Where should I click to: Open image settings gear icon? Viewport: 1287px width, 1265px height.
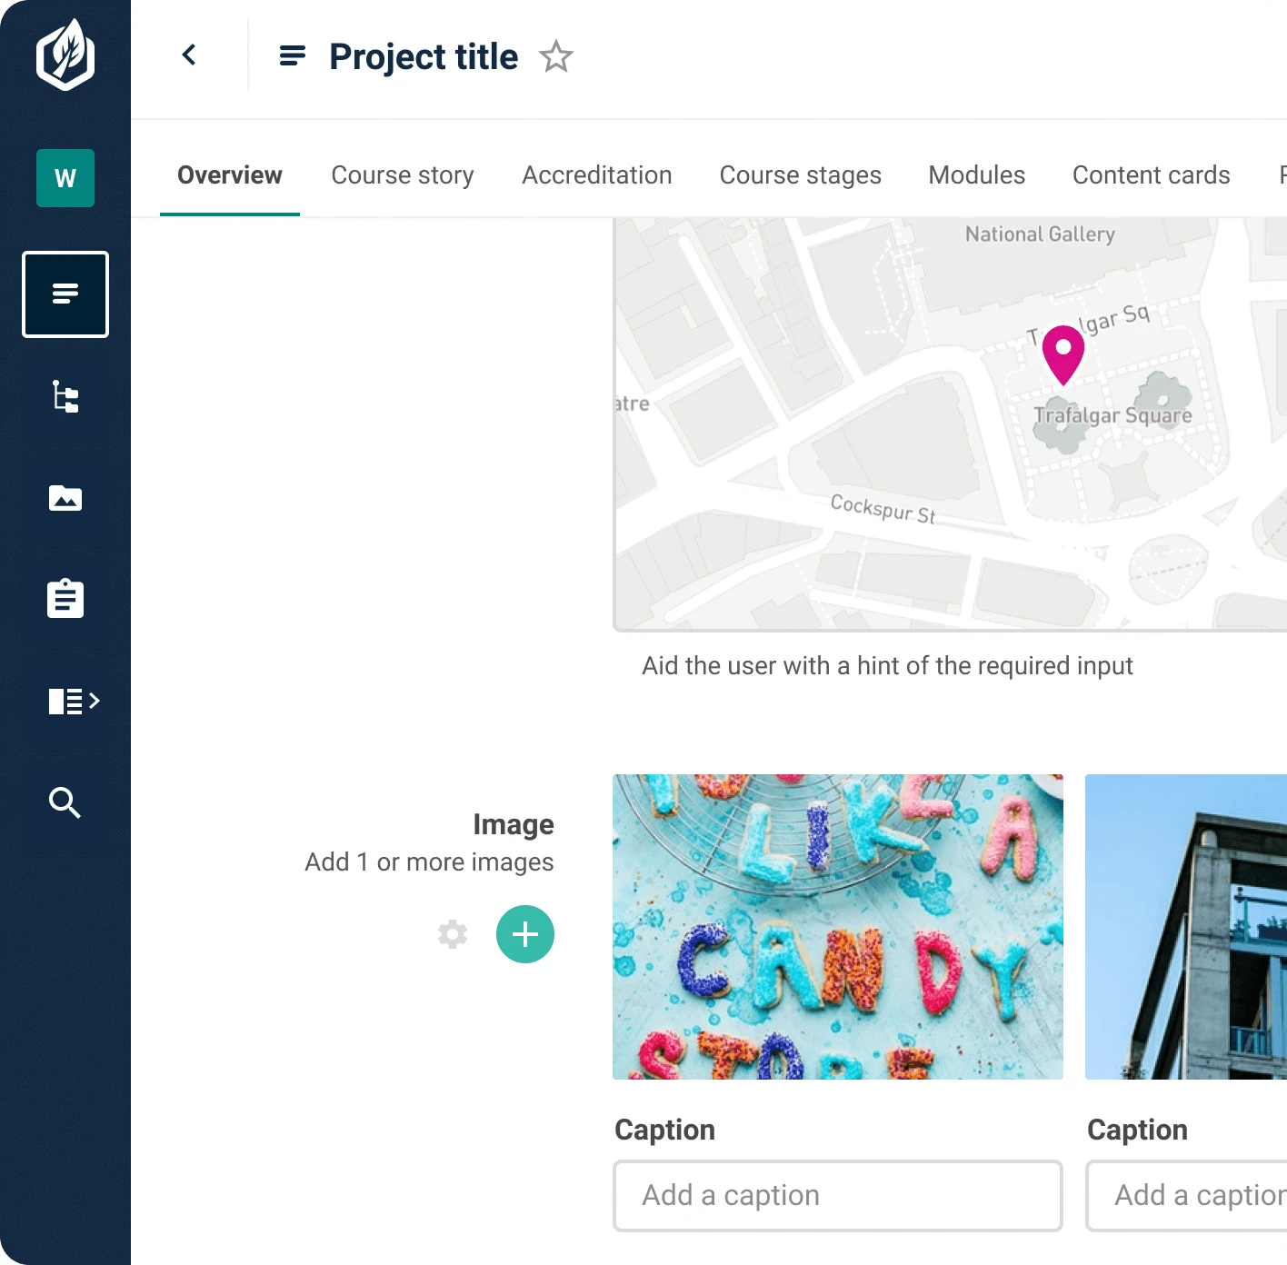click(x=453, y=934)
